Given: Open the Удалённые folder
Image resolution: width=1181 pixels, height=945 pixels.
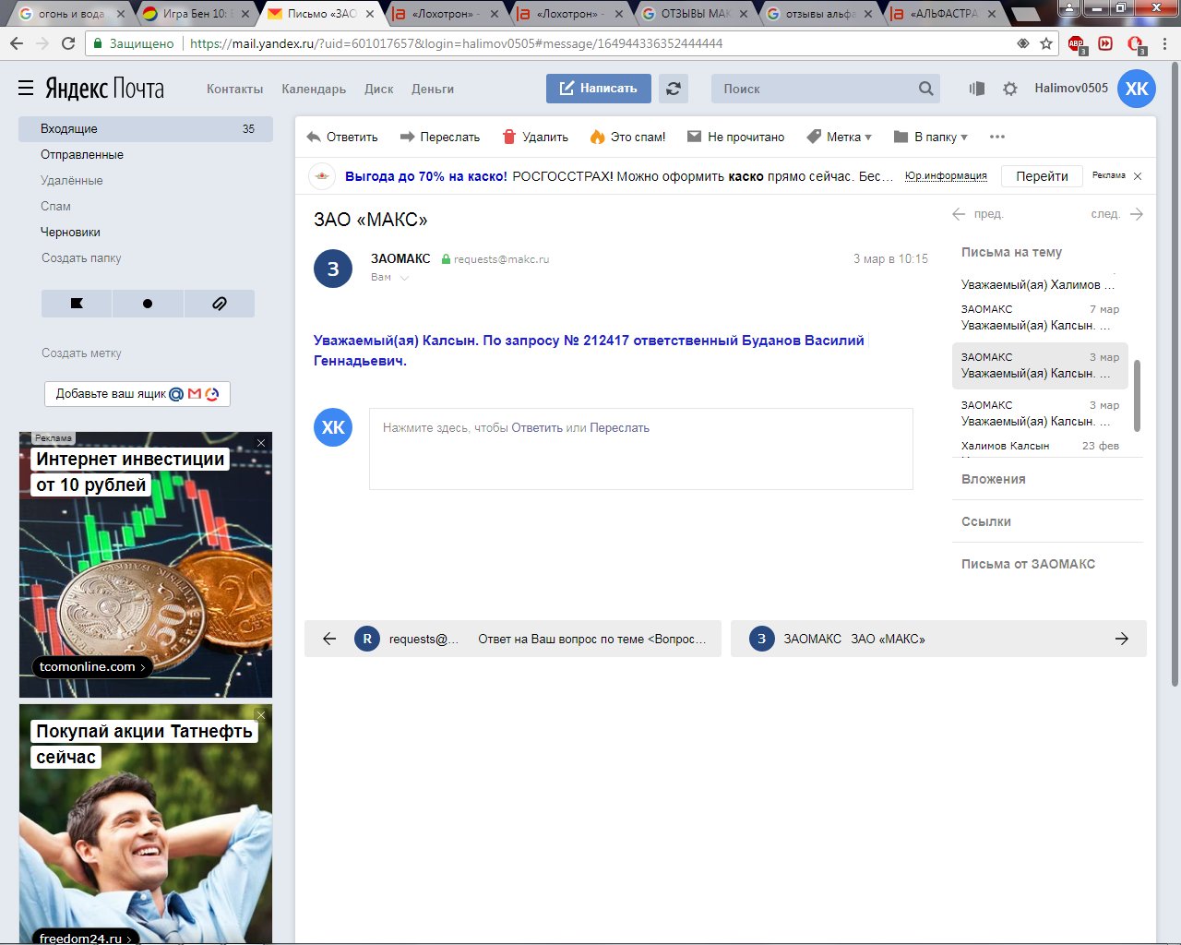Looking at the screenshot, I should pyautogui.click(x=72, y=180).
